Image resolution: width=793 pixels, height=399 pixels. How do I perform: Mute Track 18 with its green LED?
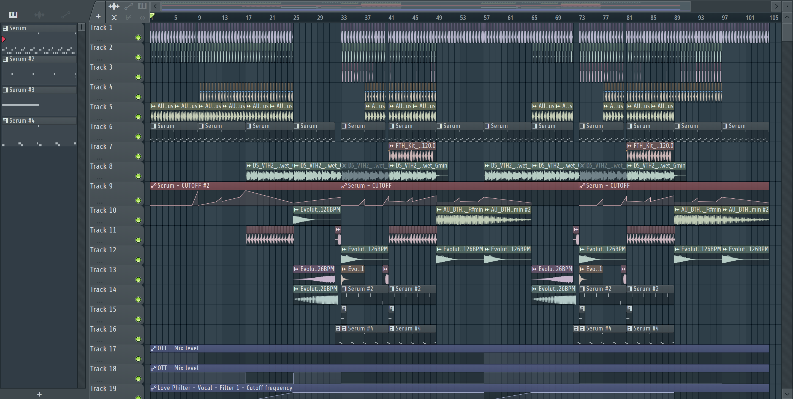pyautogui.click(x=138, y=379)
